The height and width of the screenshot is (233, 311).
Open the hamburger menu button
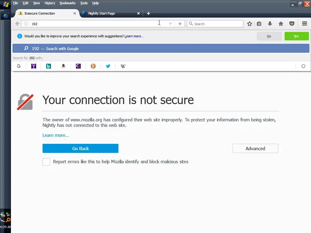305,24
